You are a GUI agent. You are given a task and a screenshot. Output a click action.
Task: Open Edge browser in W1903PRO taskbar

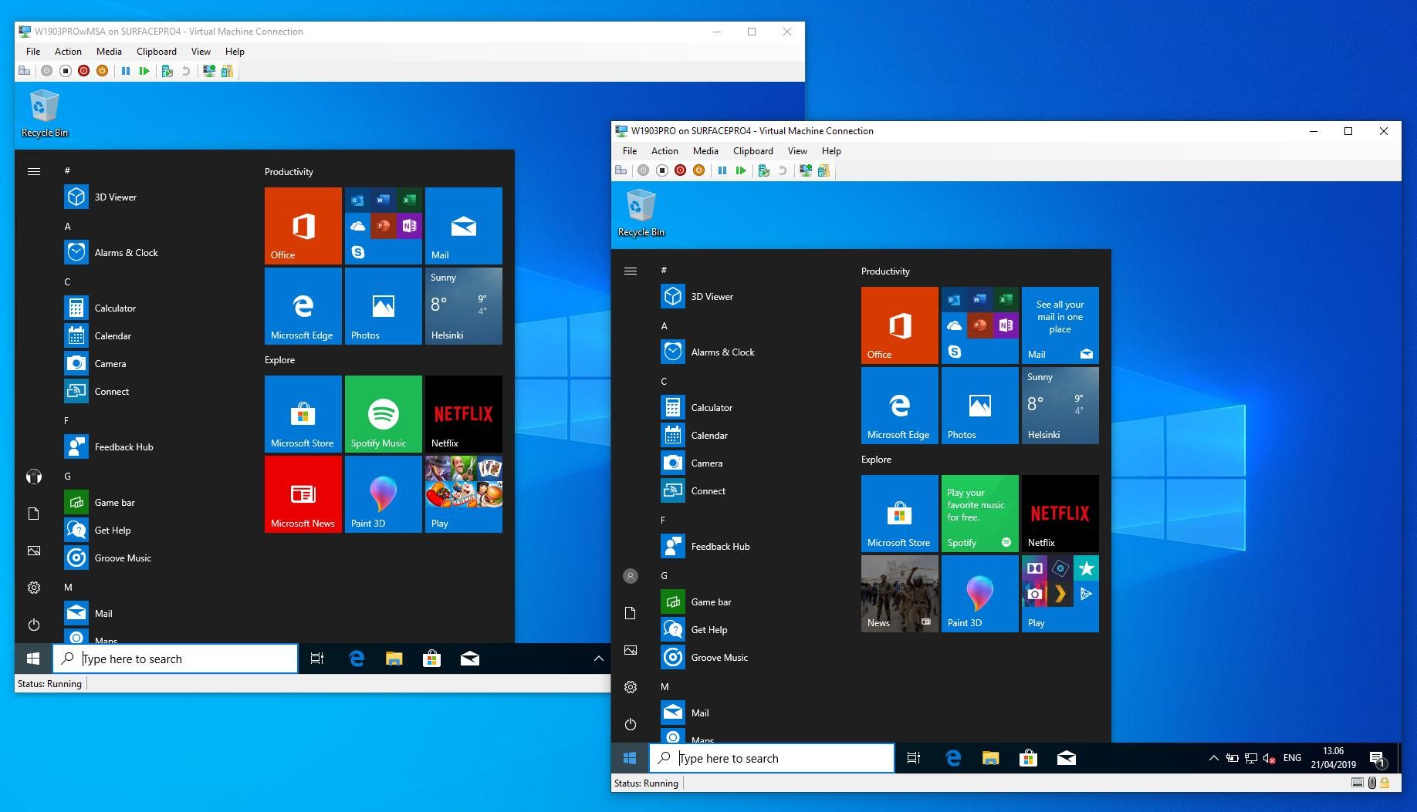pos(953,759)
